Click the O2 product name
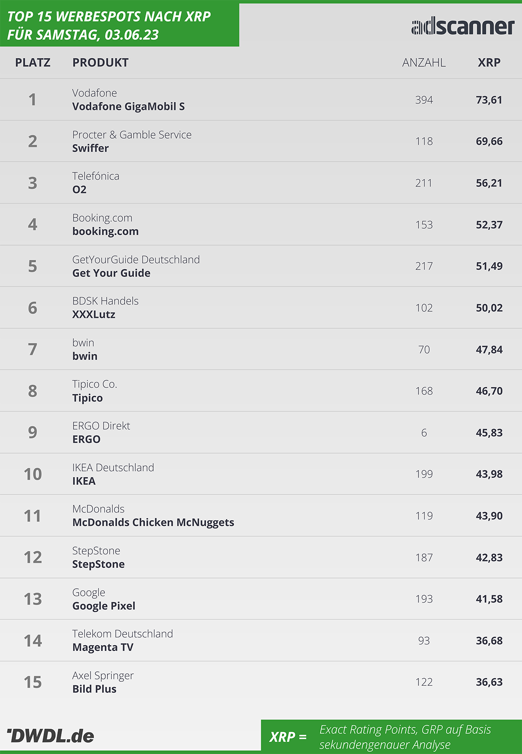This screenshot has height=754, width=522. 79,190
